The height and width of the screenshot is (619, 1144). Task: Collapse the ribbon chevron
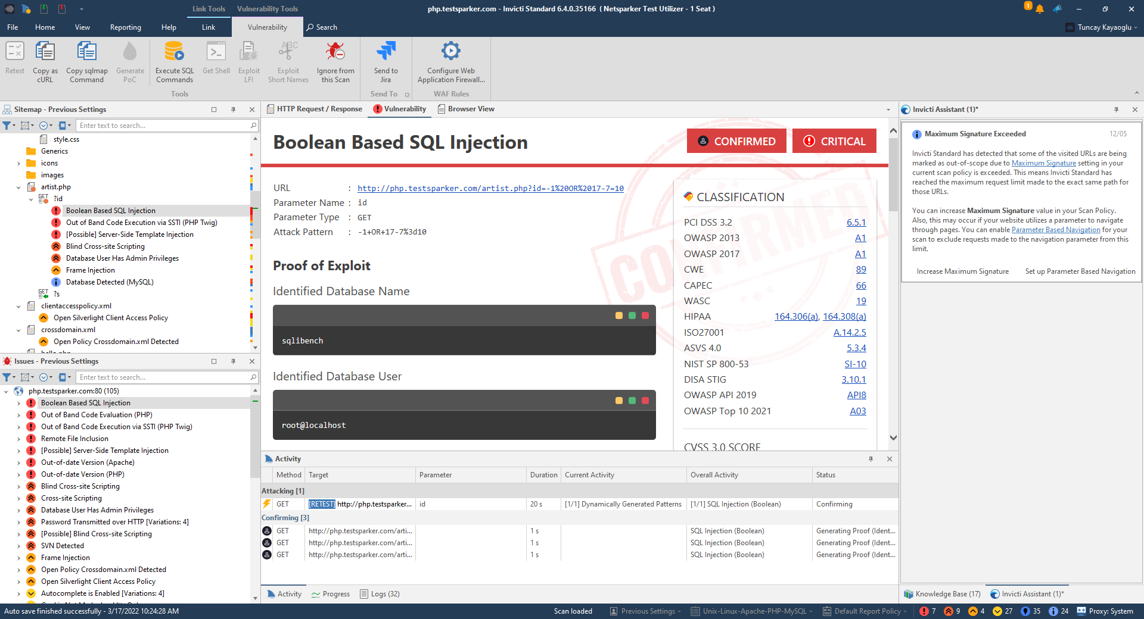coord(1136,93)
